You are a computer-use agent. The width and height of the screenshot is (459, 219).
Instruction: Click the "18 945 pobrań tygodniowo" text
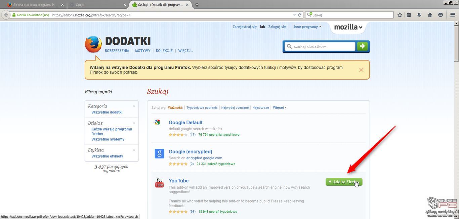pos(218,212)
